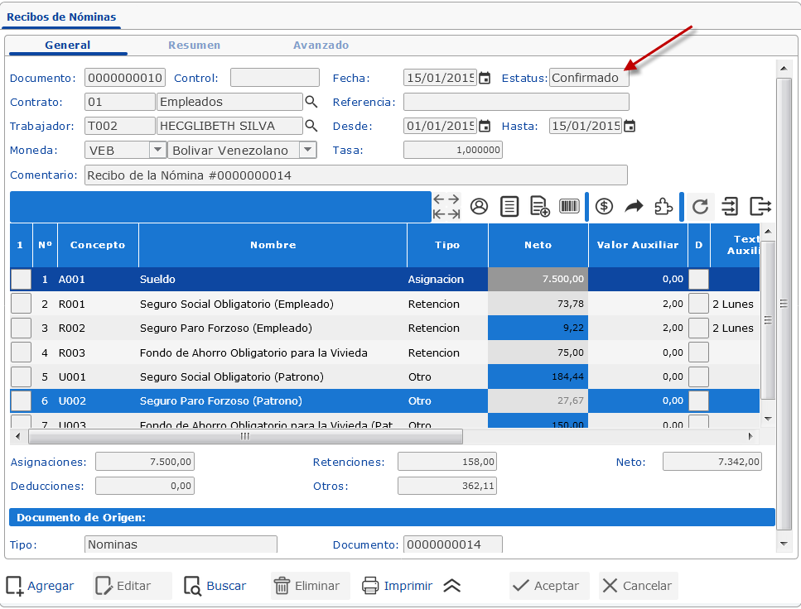Click the puzzle piece plugin icon
This screenshot has height=609, width=801.
coord(663,207)
